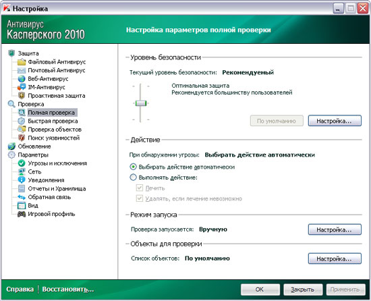
Task: Select Параметры root tree item
Action: pyautogui.click(x=33, y=155)
